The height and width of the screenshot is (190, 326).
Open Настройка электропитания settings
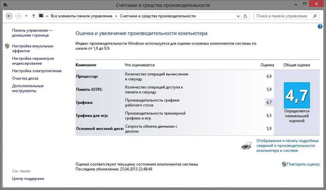click(x=37, y=71)
